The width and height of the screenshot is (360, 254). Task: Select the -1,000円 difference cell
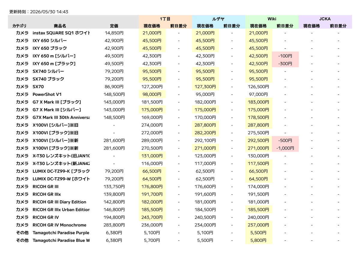285,148
